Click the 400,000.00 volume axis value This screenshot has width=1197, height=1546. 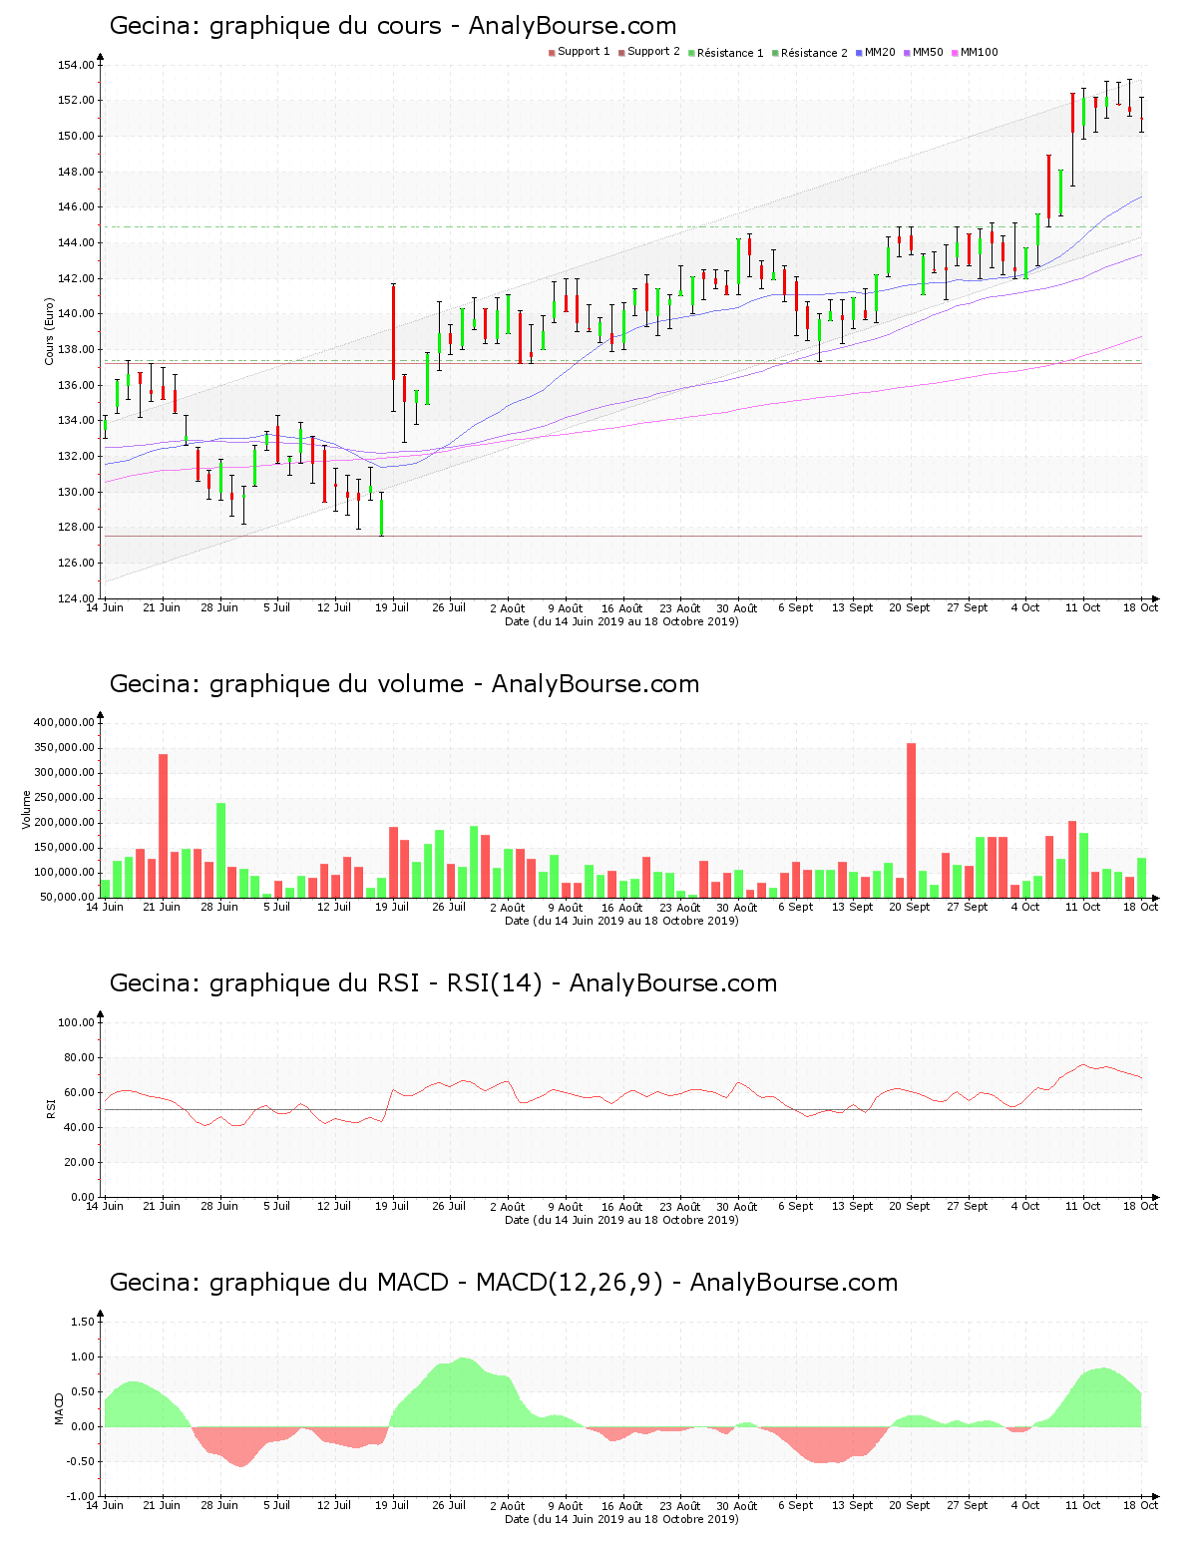[64, 722]
